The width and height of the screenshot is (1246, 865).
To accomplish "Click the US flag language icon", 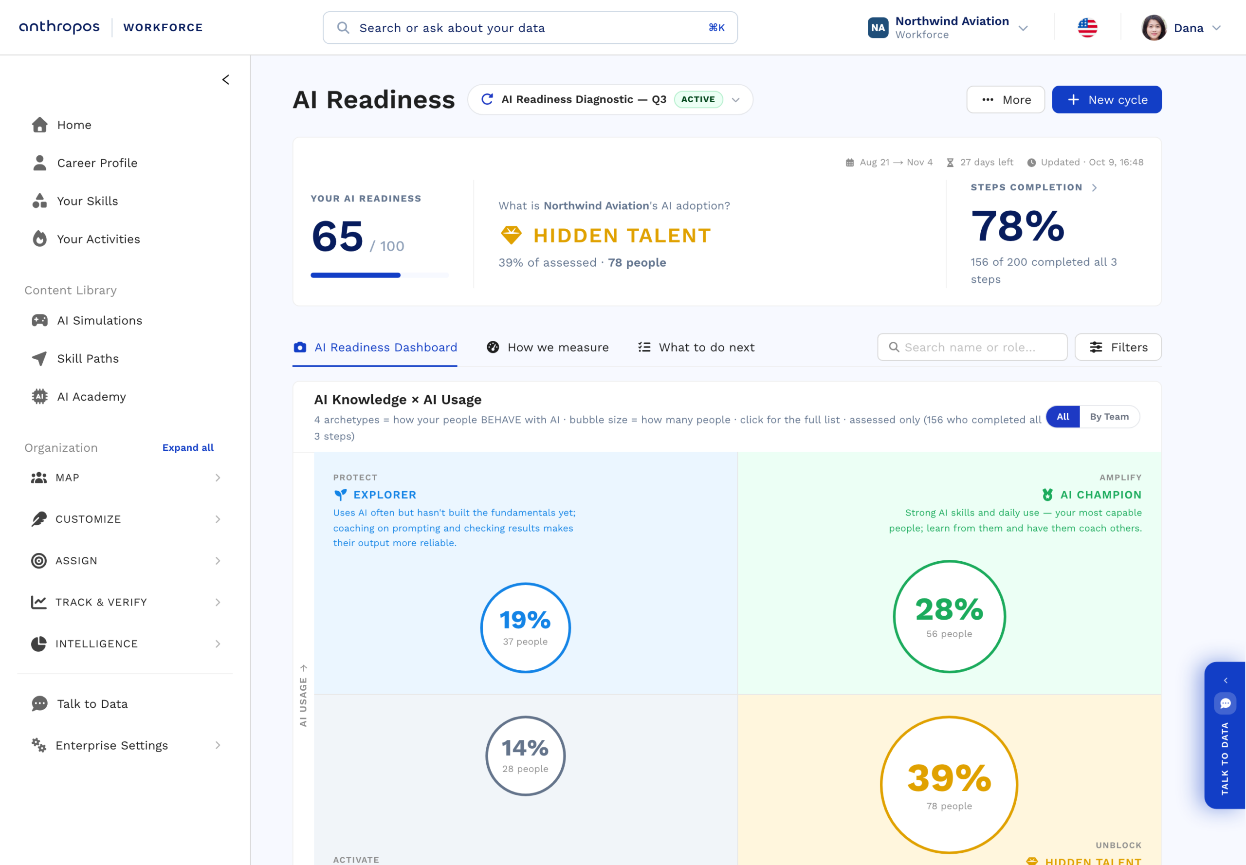I will click(1087, 28).
